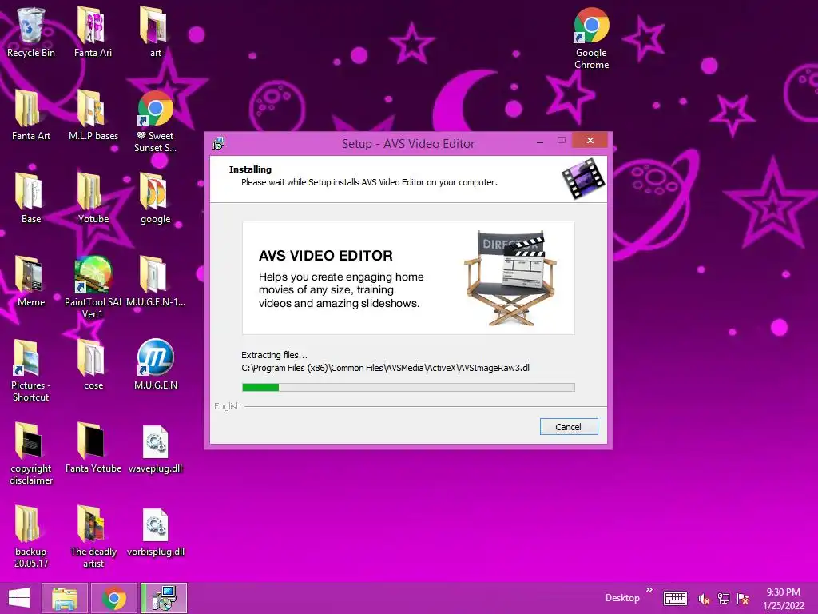Select the M.L.P bases folder
Image resolution: width=818 pixels, height=614 pixels.
[93, 115]
